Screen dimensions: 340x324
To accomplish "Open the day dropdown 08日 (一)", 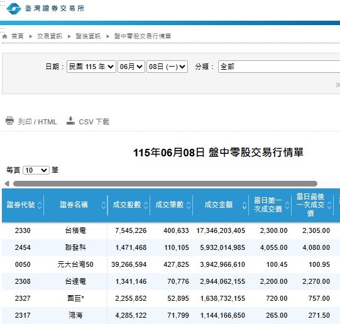I will coord(167,67).
